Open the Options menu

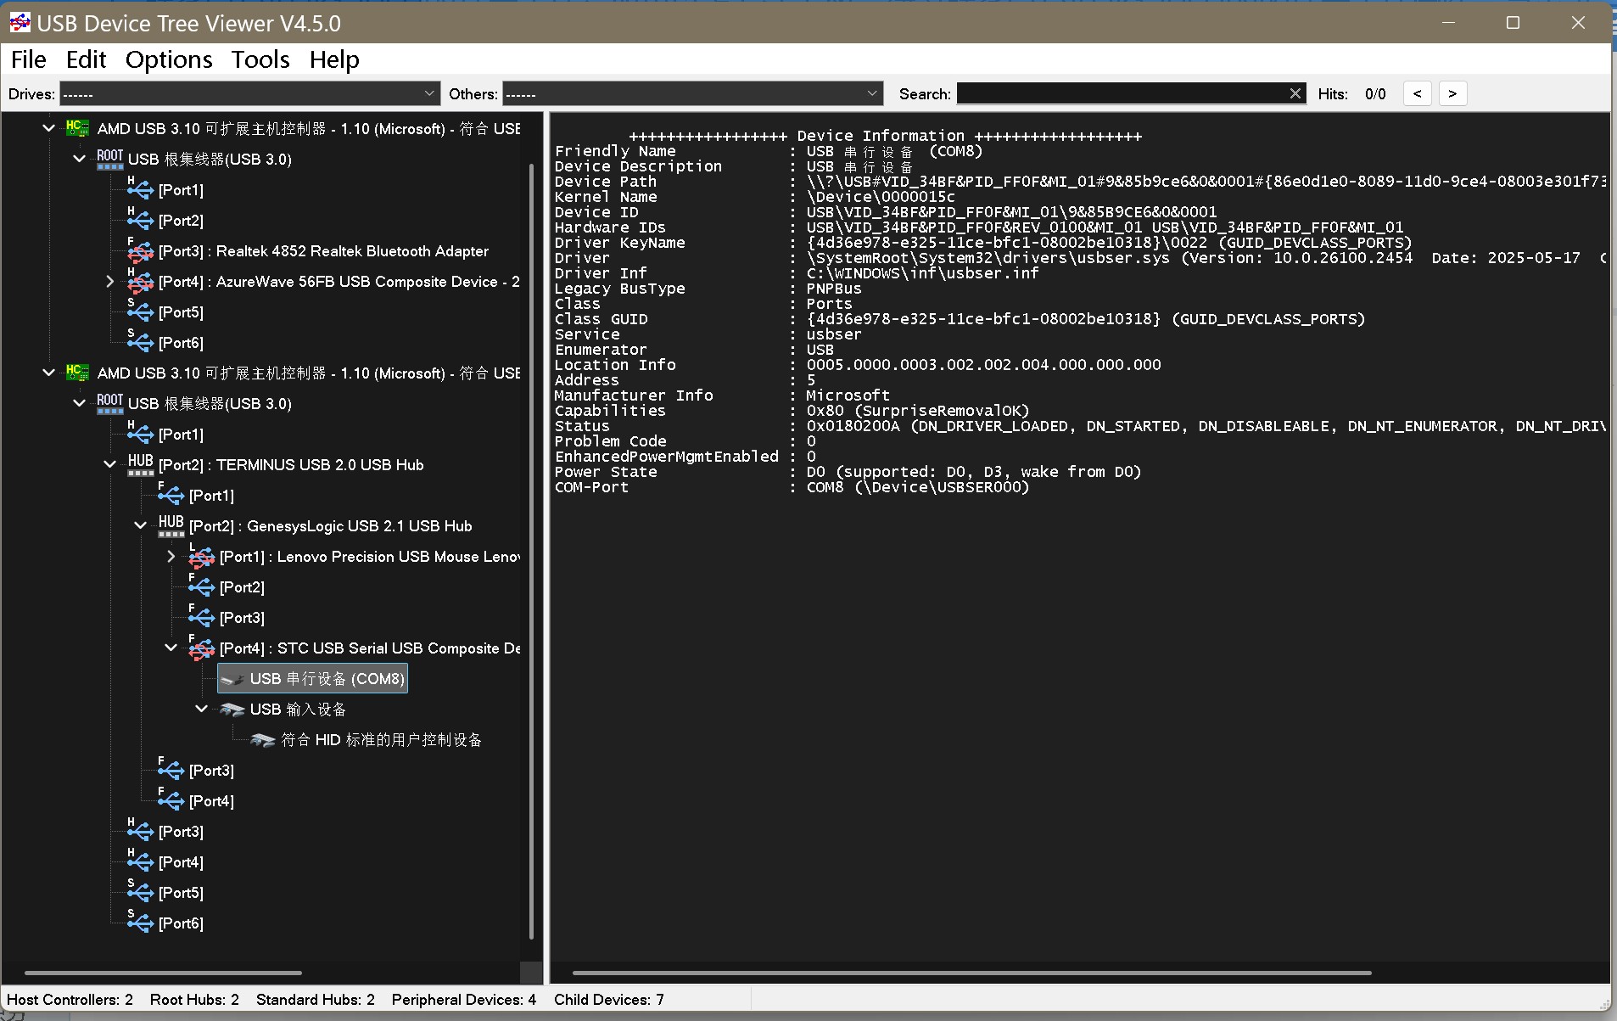(x=169, y=59)
